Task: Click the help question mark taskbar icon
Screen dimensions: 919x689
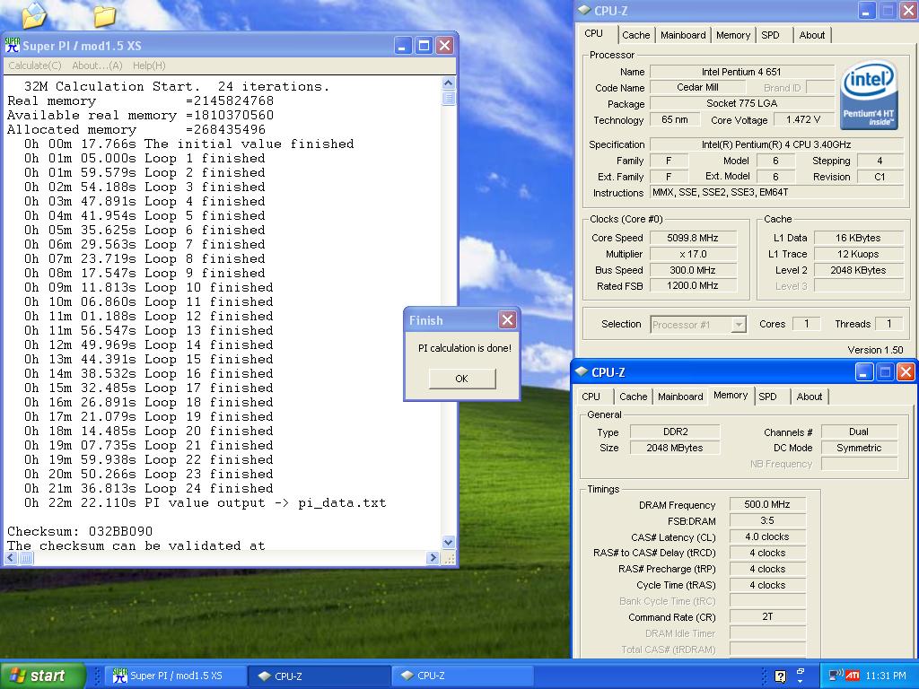Action: [x=780, y=676]
